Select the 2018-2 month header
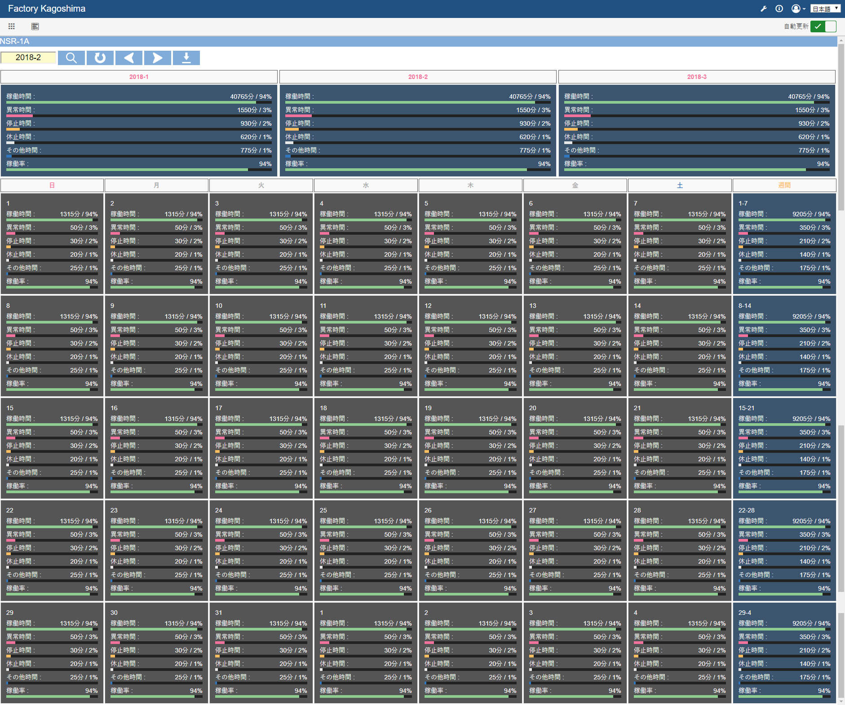The width and height of the screenshot is (845, 705). click(x=418, y=77)
